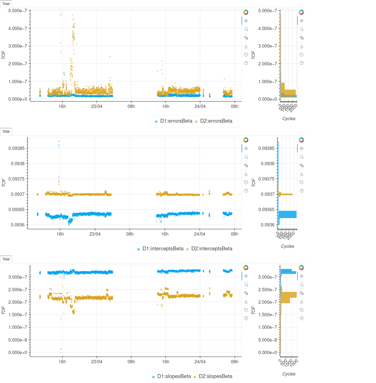Viewport: 376px width, 383px height.
Task: Open the Total tab above errorsBeta plot
Action: [x=6, y=4]
